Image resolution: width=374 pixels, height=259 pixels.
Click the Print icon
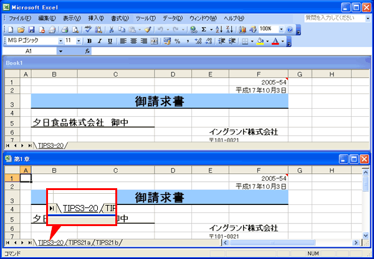pos(65,29)
